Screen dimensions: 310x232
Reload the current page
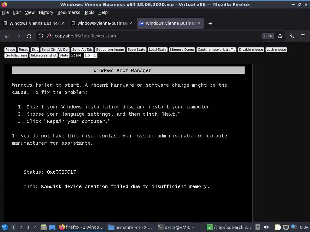click(29, 36)
